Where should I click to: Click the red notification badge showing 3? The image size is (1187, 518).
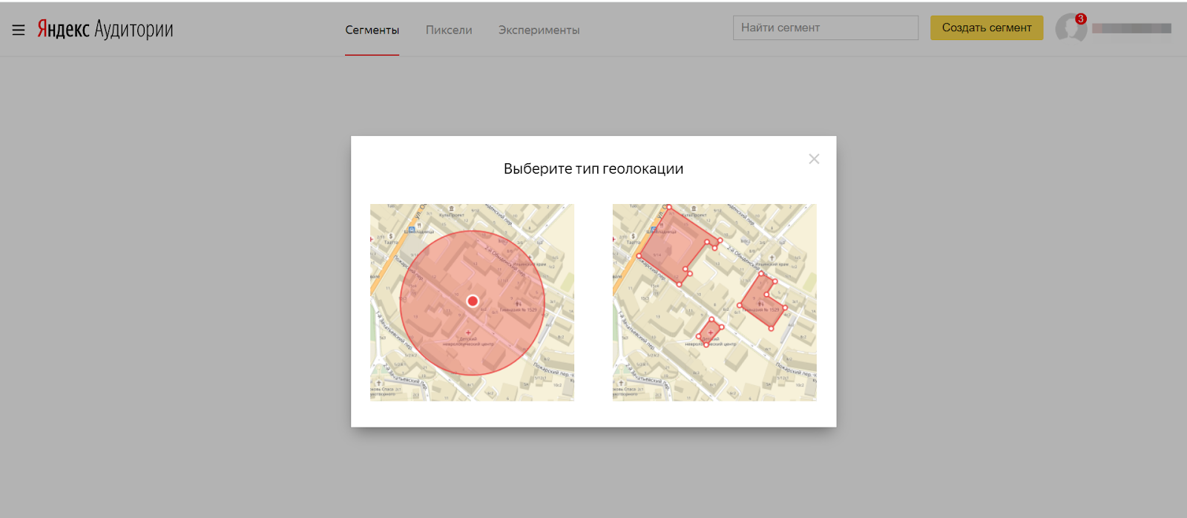point(1081,19)
